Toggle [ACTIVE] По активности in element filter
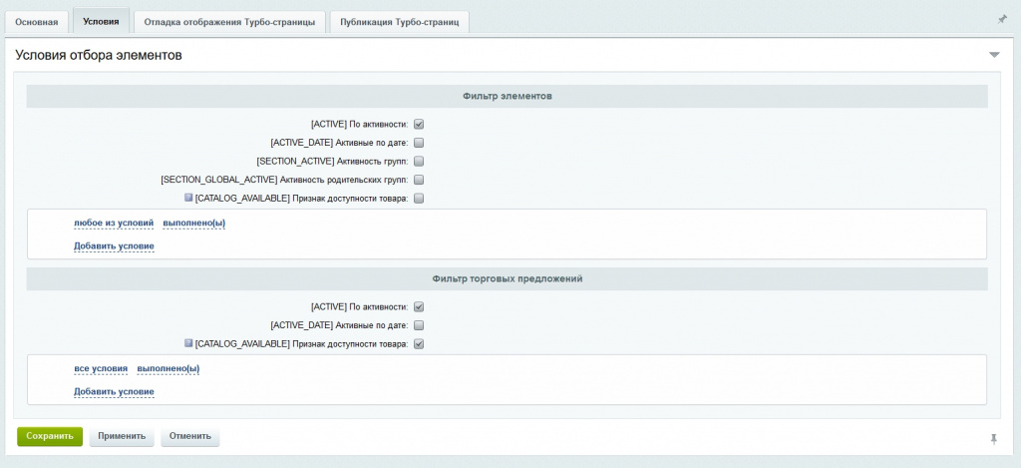Image resolution: width=1021 pixels, height=468 pixels. pyautogui.click(x=419, y=125)
